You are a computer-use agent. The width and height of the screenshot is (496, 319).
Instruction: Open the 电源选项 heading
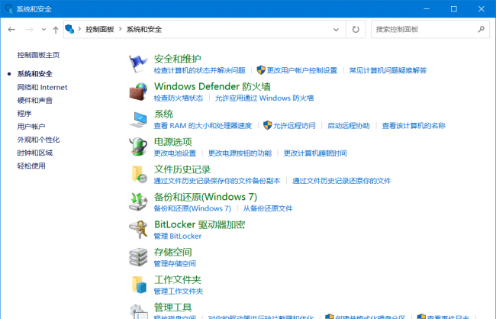click(173, 142)
